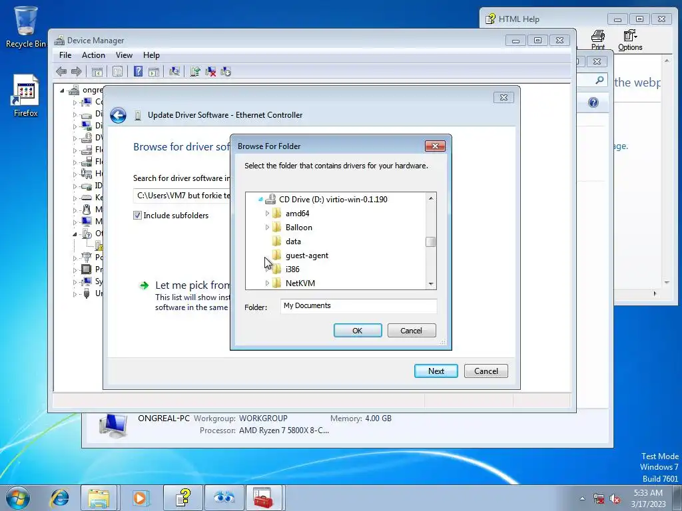
Task: Click Cancel in Update Driver Software wizard
Action: [486, 371]
